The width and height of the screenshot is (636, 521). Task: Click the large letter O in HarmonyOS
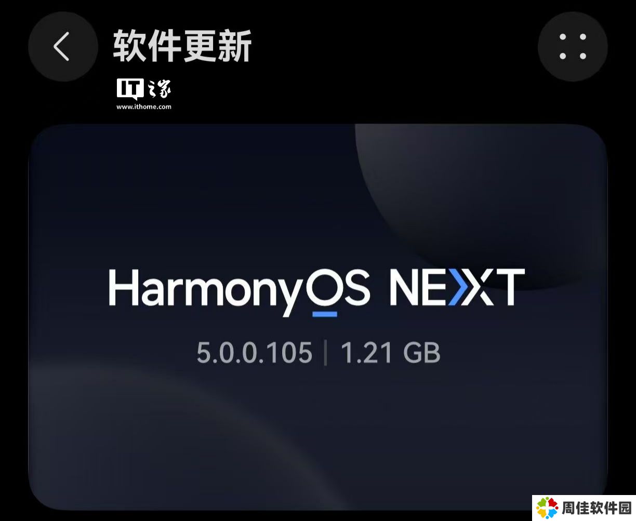coord(325,287)
